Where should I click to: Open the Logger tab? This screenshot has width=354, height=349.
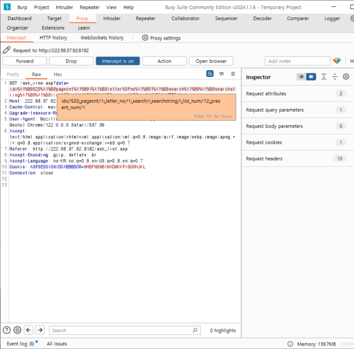(332, 18)
